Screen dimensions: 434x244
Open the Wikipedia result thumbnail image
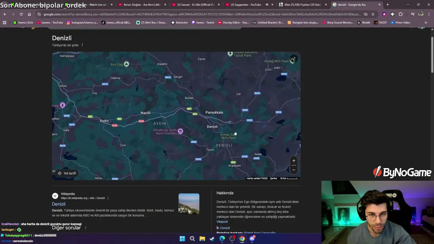(189, 204)
